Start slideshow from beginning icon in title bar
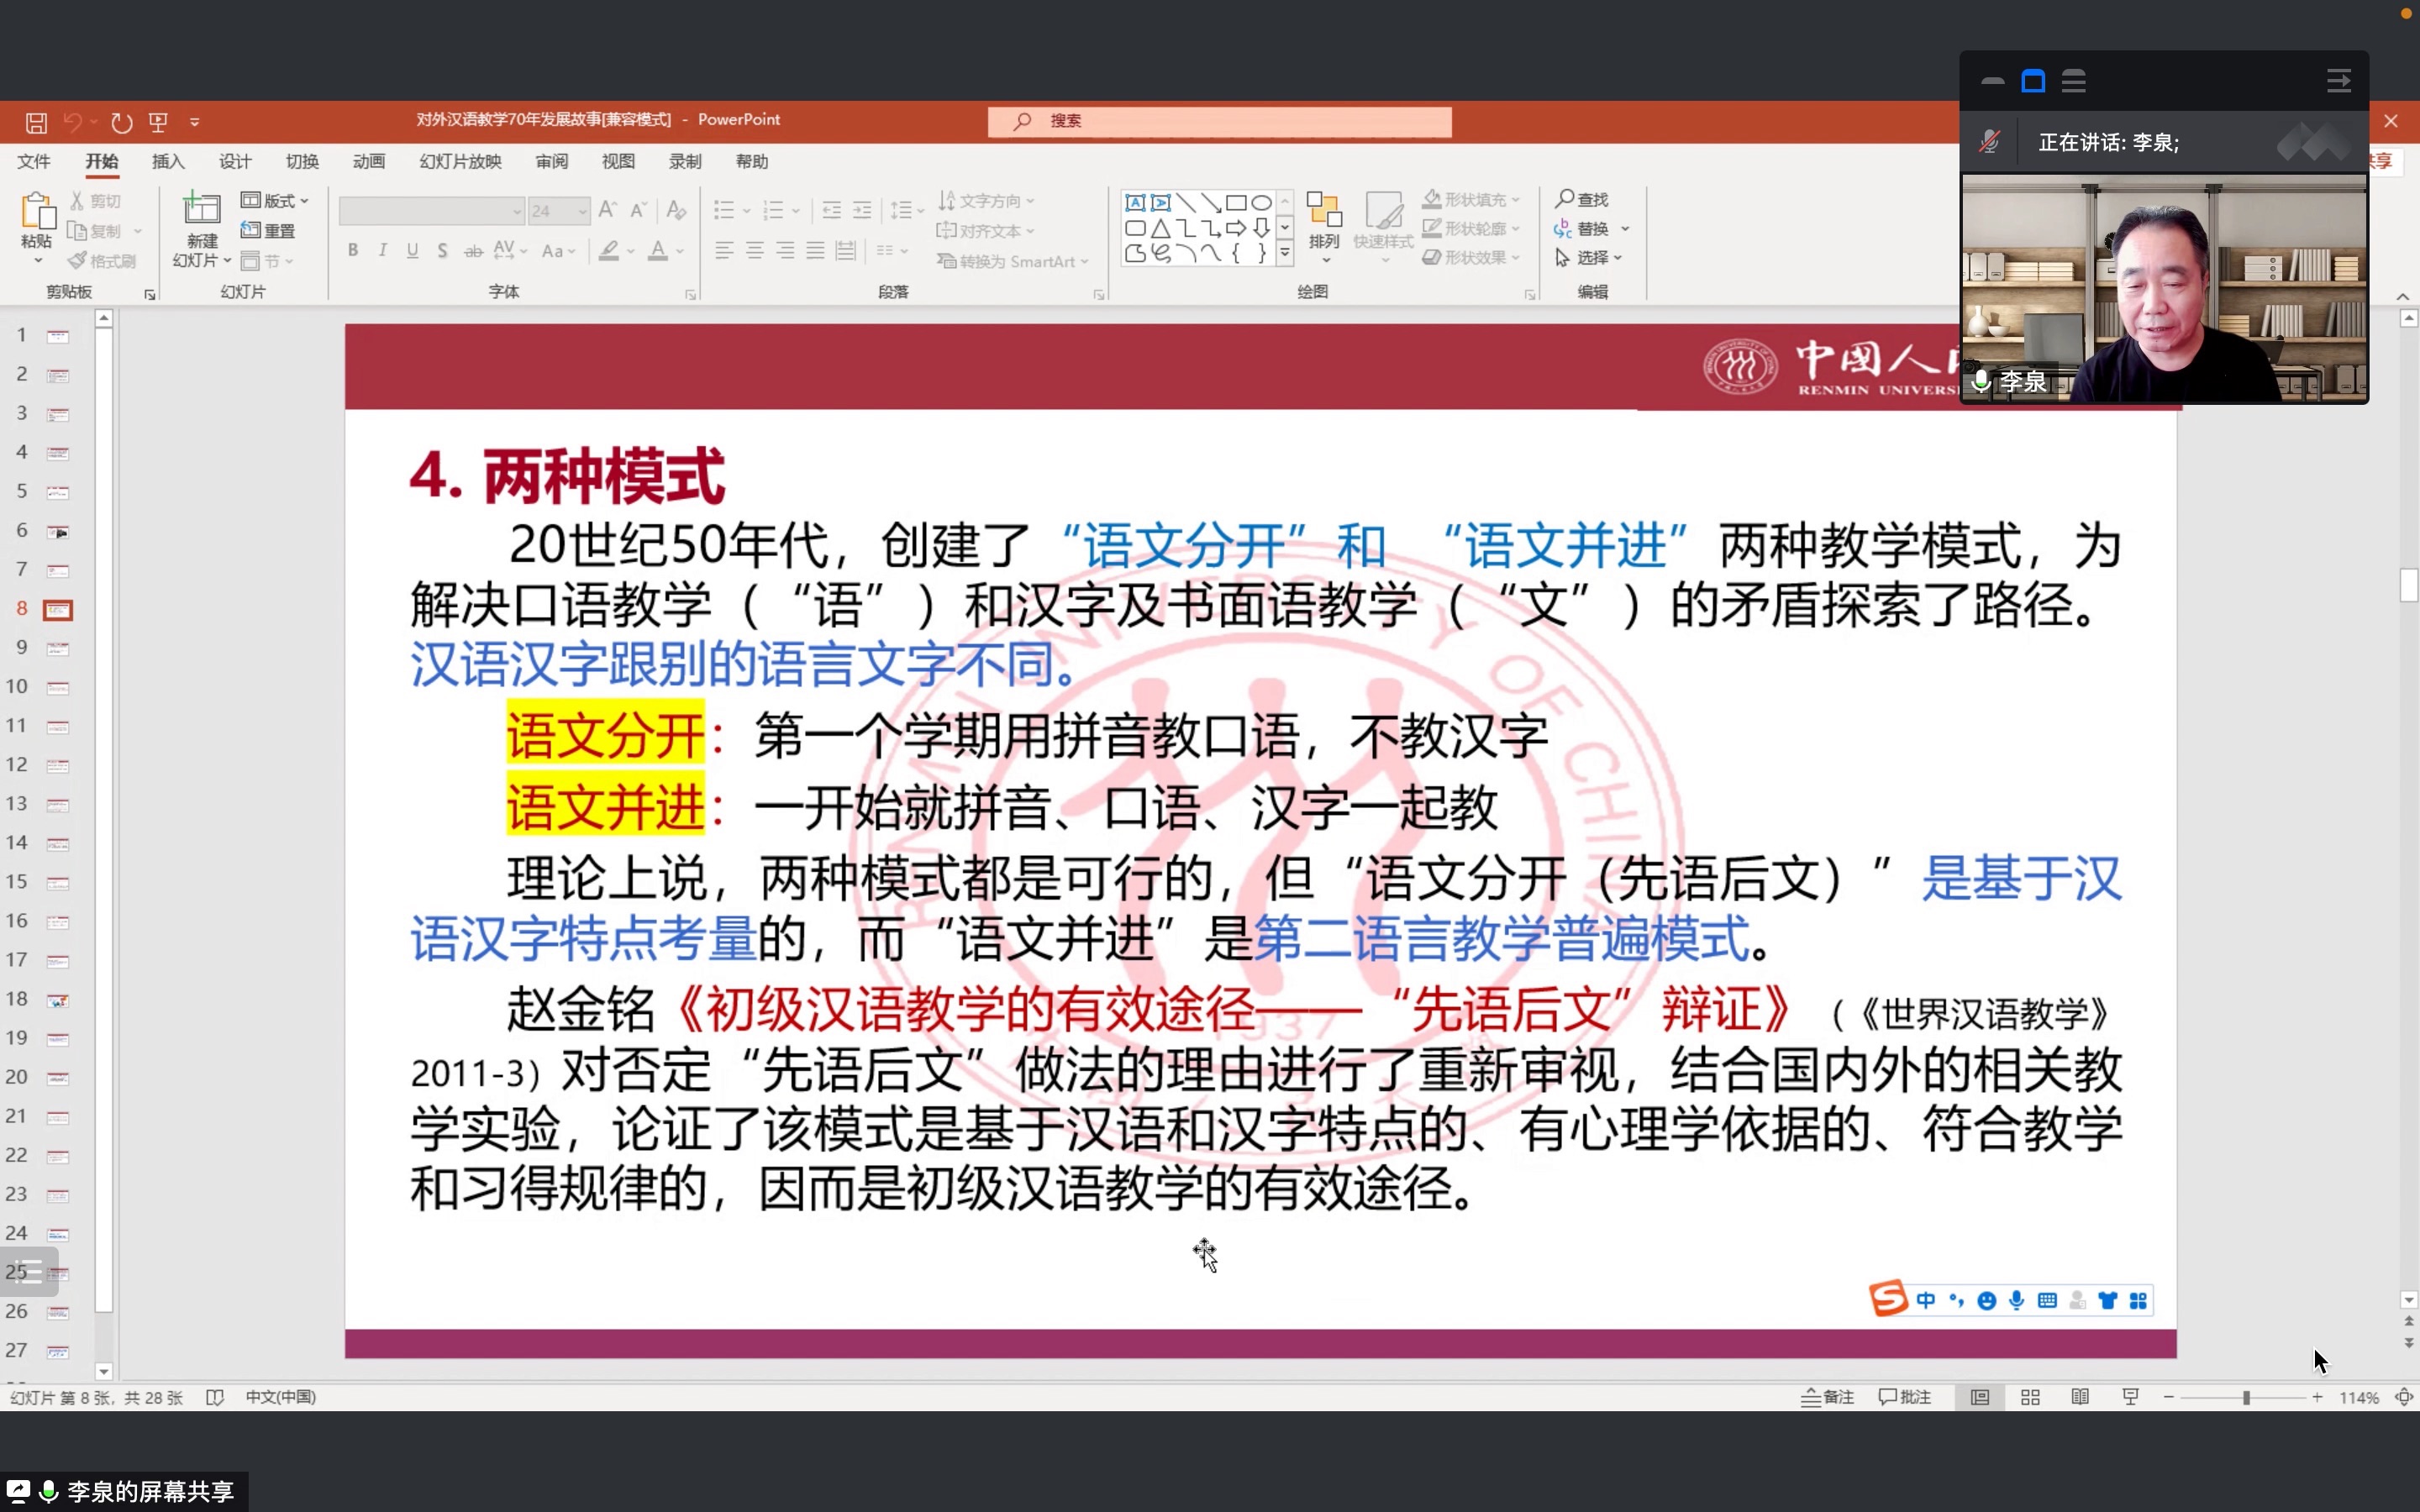This screenshot has height=1512, width=2420. [x=158, y=122]
